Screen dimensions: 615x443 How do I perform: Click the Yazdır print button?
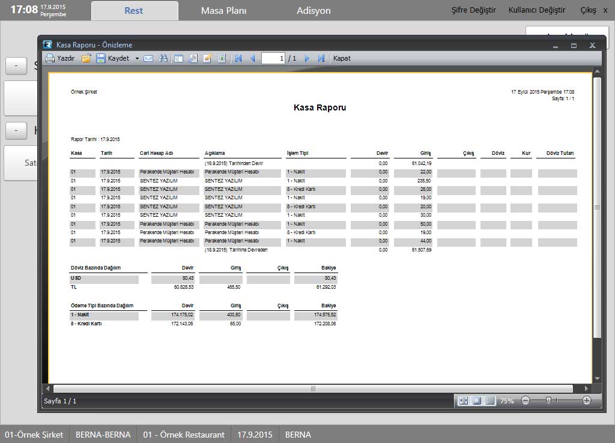pyautogui.click(x=60, y=58)
